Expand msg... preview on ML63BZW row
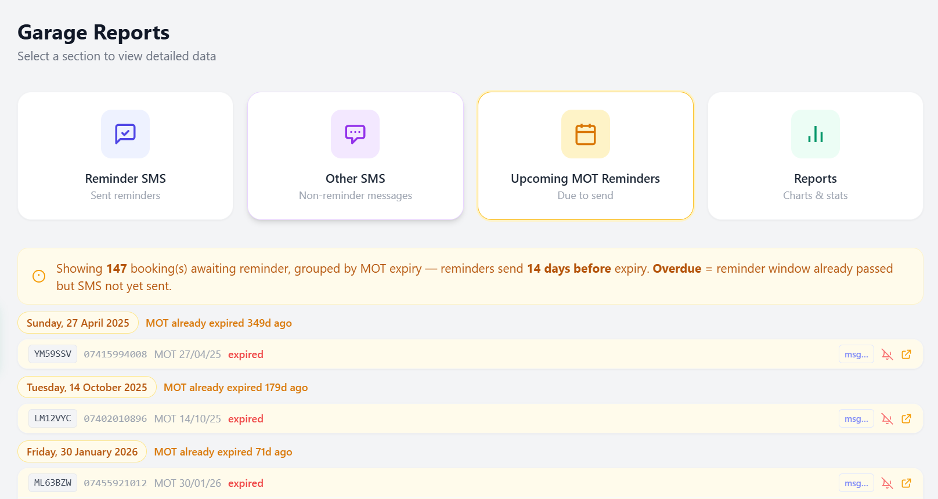This screenshot has width=938, height=499. 856,483
